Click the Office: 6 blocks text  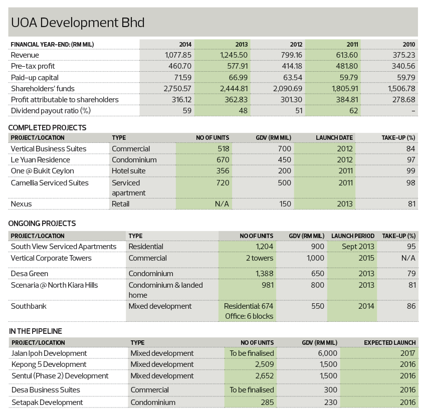[x=249, y=316]
